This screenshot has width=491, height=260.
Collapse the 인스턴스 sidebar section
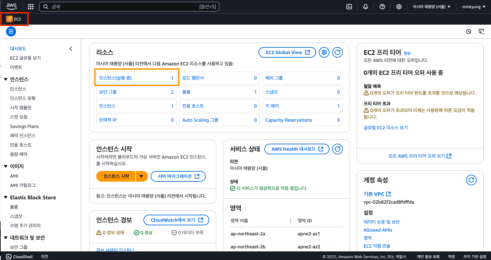tap(6, 79)
